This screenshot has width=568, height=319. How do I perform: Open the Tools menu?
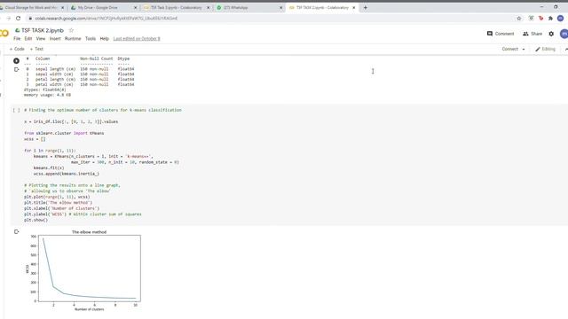click(91, 39)
